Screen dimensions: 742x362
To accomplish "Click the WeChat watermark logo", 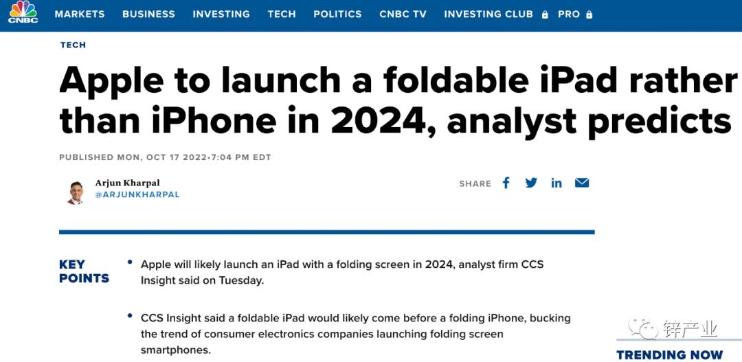I will pos(643,329).
